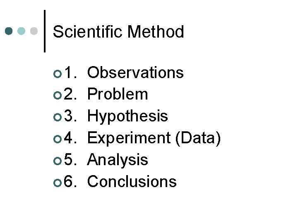
Task: Click the "Scientific Method" slide title
Action: (x=118, y=32)
